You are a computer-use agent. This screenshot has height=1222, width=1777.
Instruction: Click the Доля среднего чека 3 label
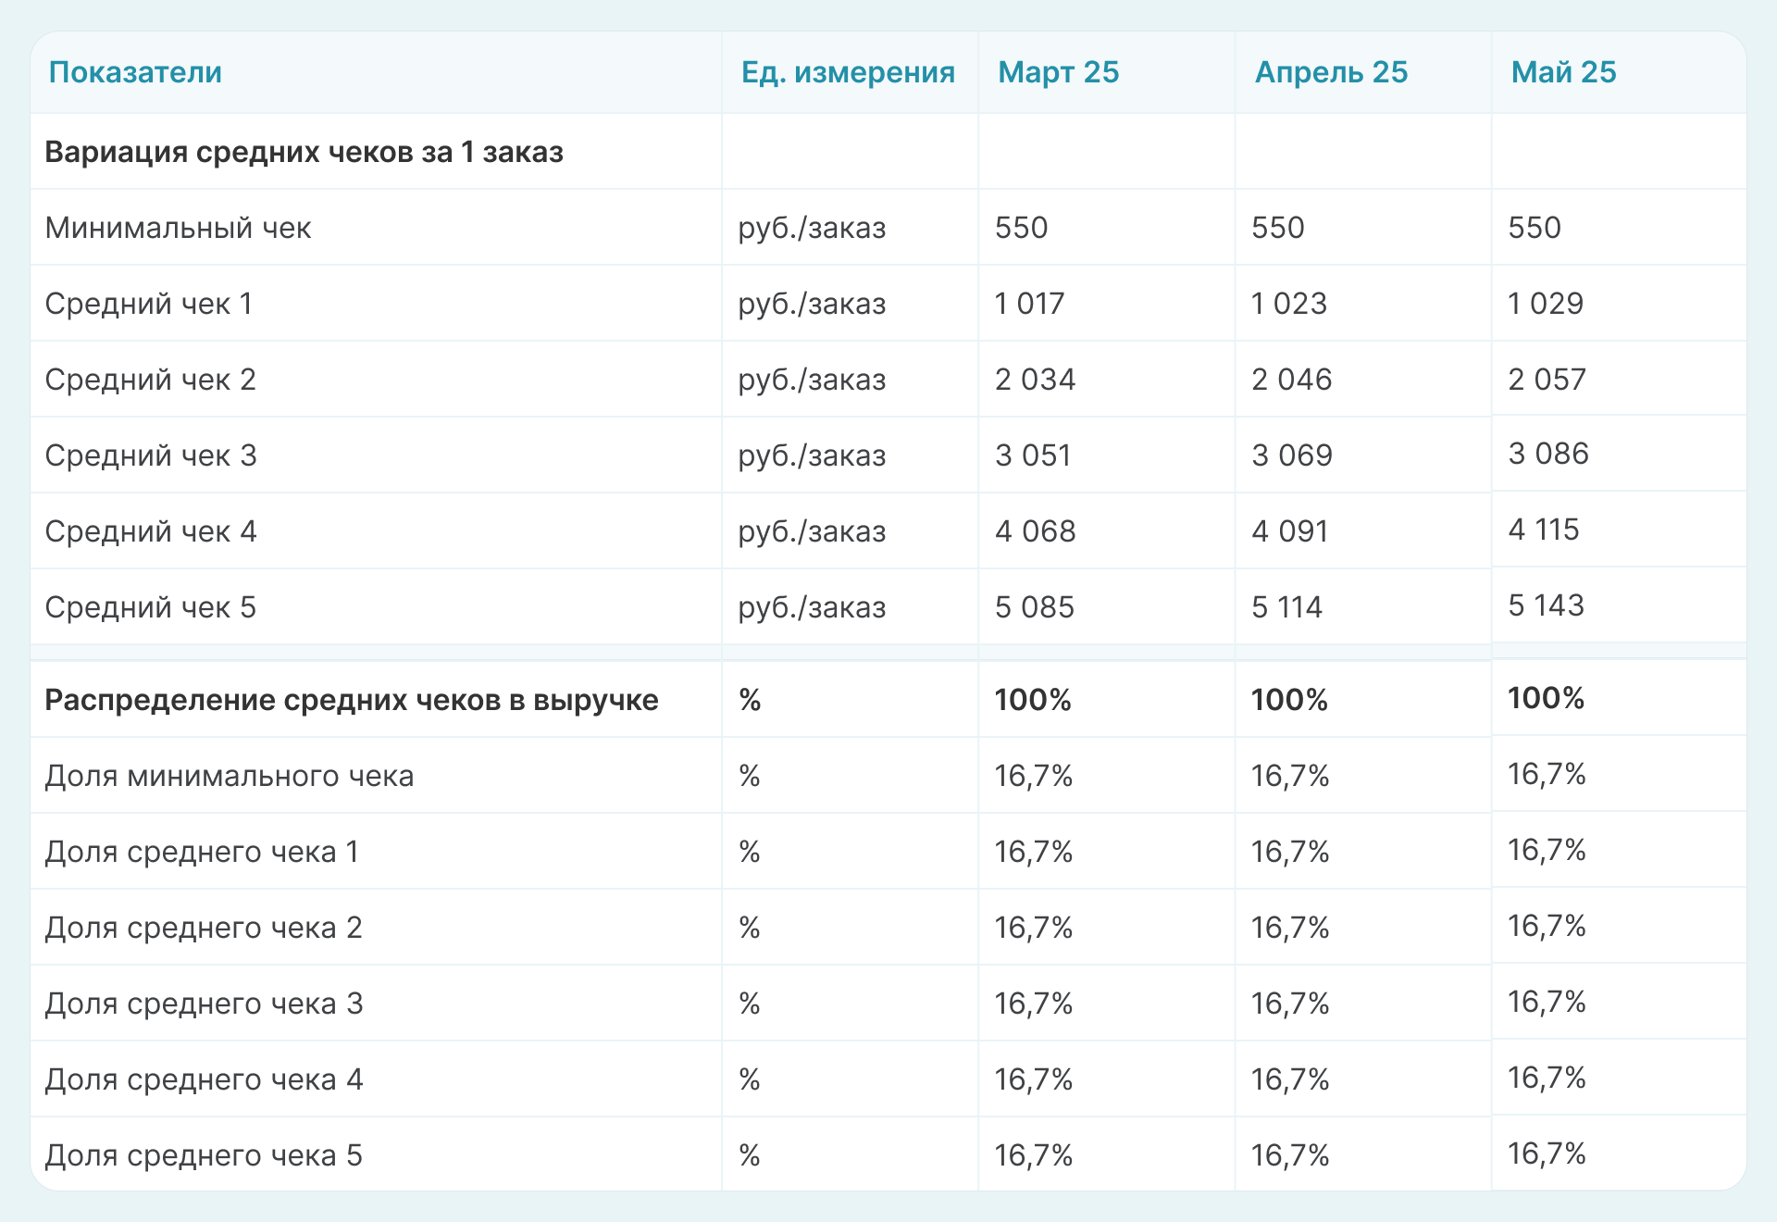[x=204, y=1004]
